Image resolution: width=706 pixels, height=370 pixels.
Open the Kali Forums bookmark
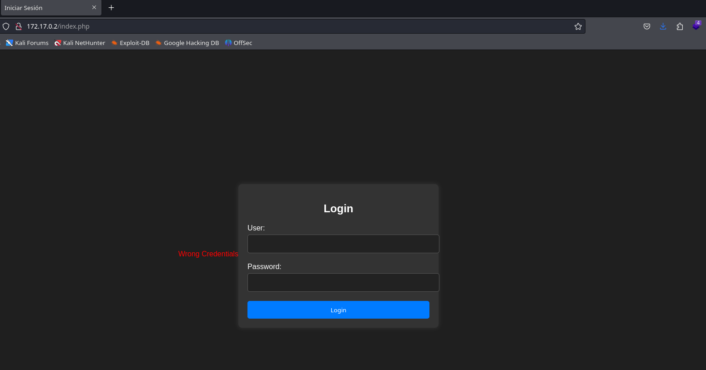pyautogui.click(x=27, y=43)
